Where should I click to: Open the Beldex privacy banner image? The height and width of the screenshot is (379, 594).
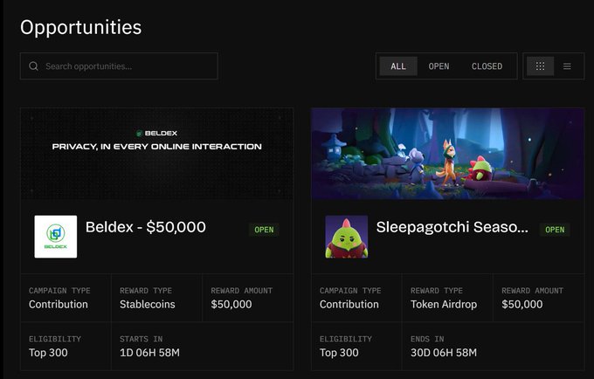(157, 154)
